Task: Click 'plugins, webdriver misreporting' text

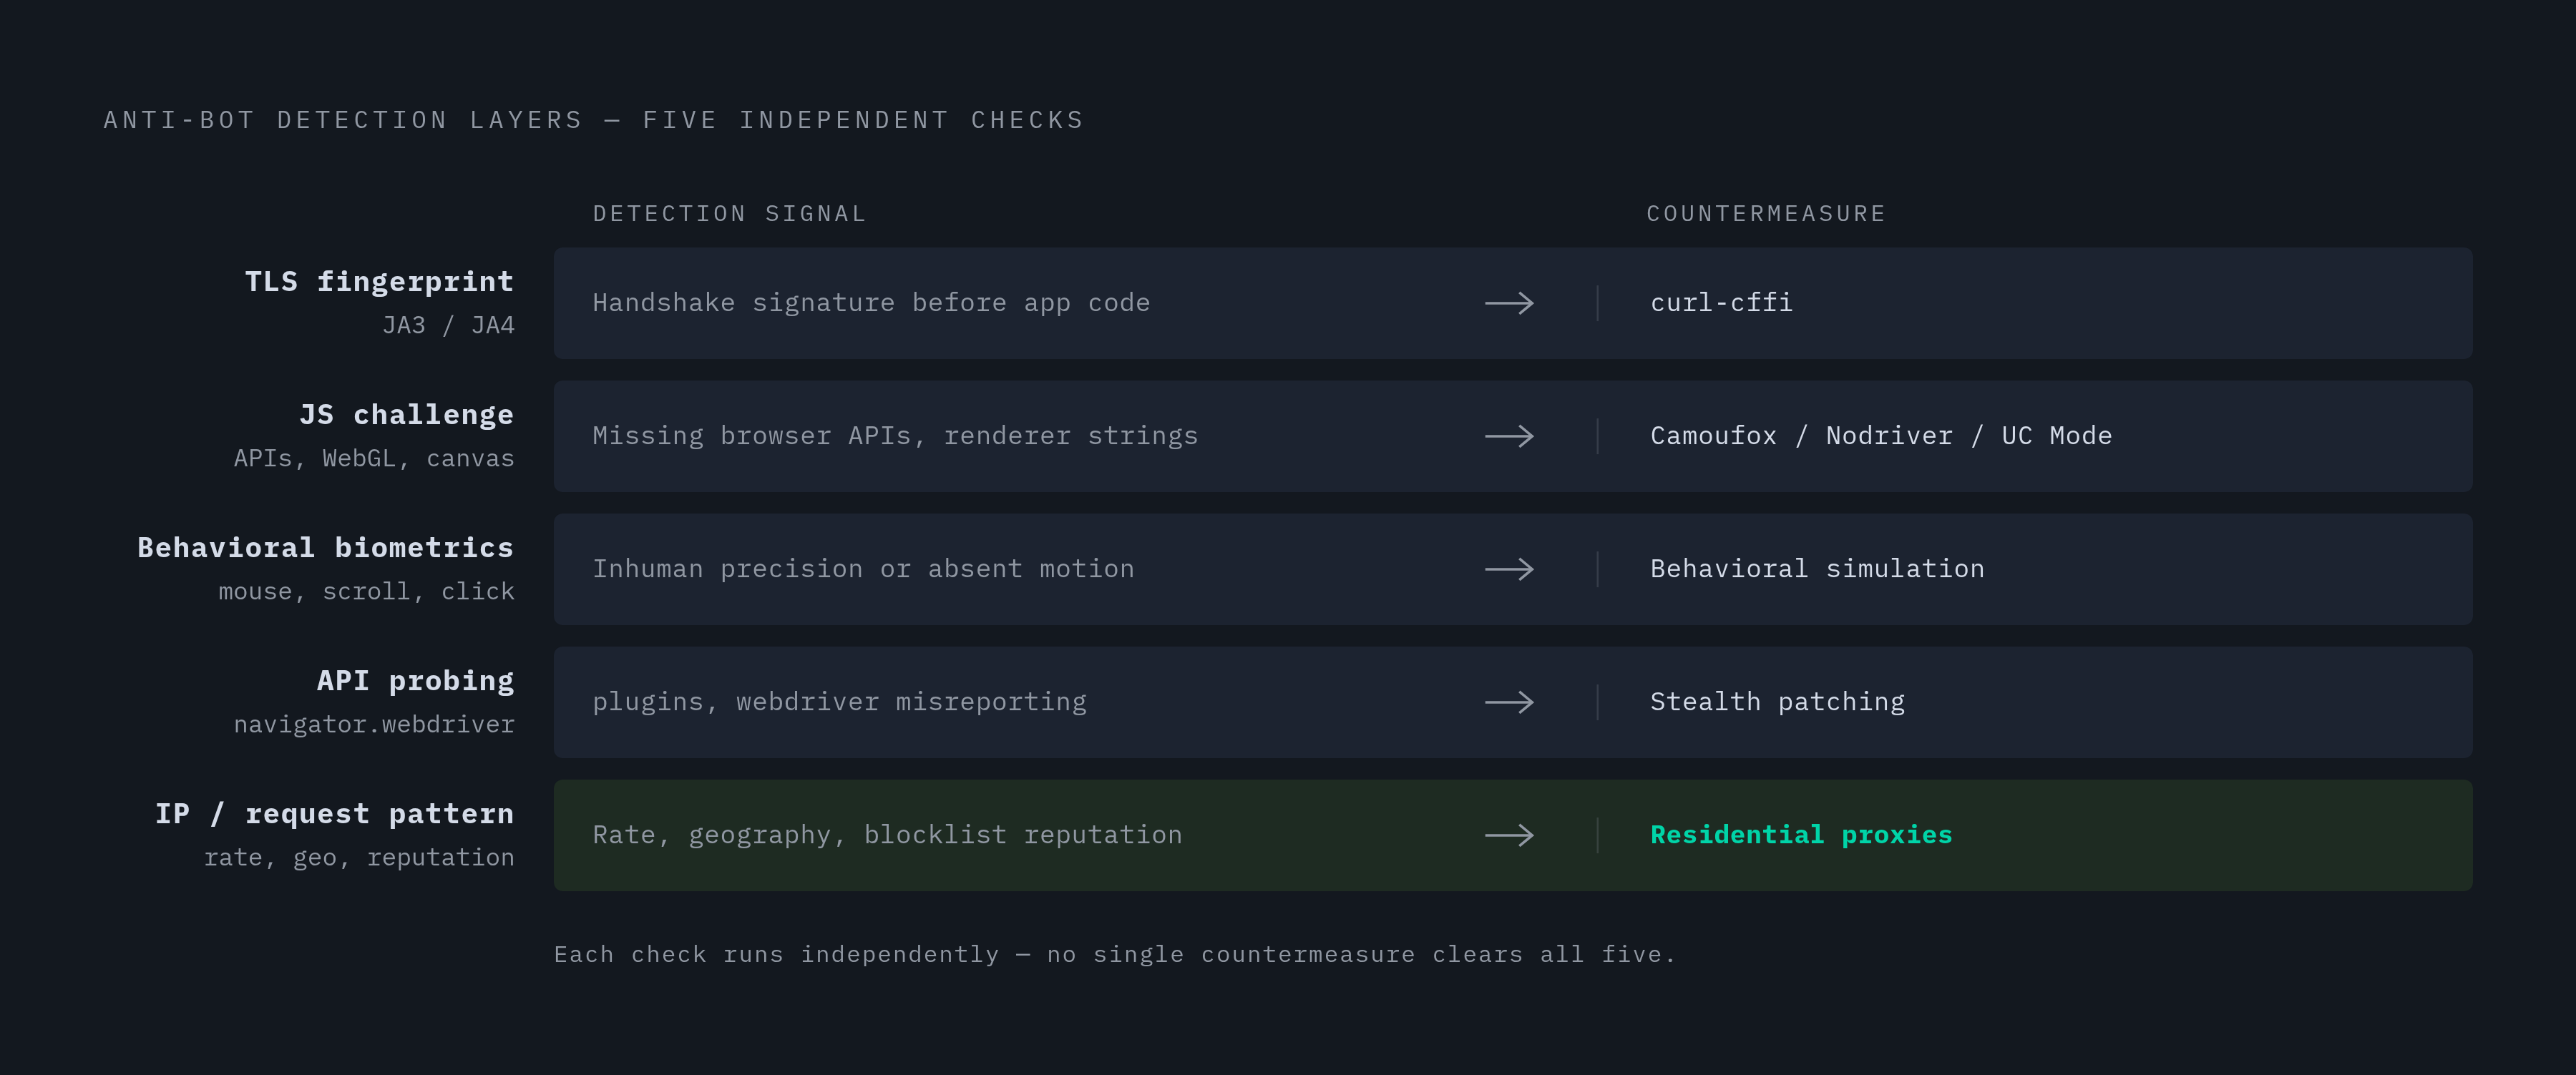Action: 839,702
